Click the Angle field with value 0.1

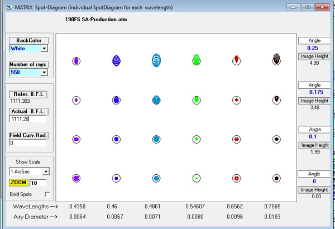tap(313, 137)
